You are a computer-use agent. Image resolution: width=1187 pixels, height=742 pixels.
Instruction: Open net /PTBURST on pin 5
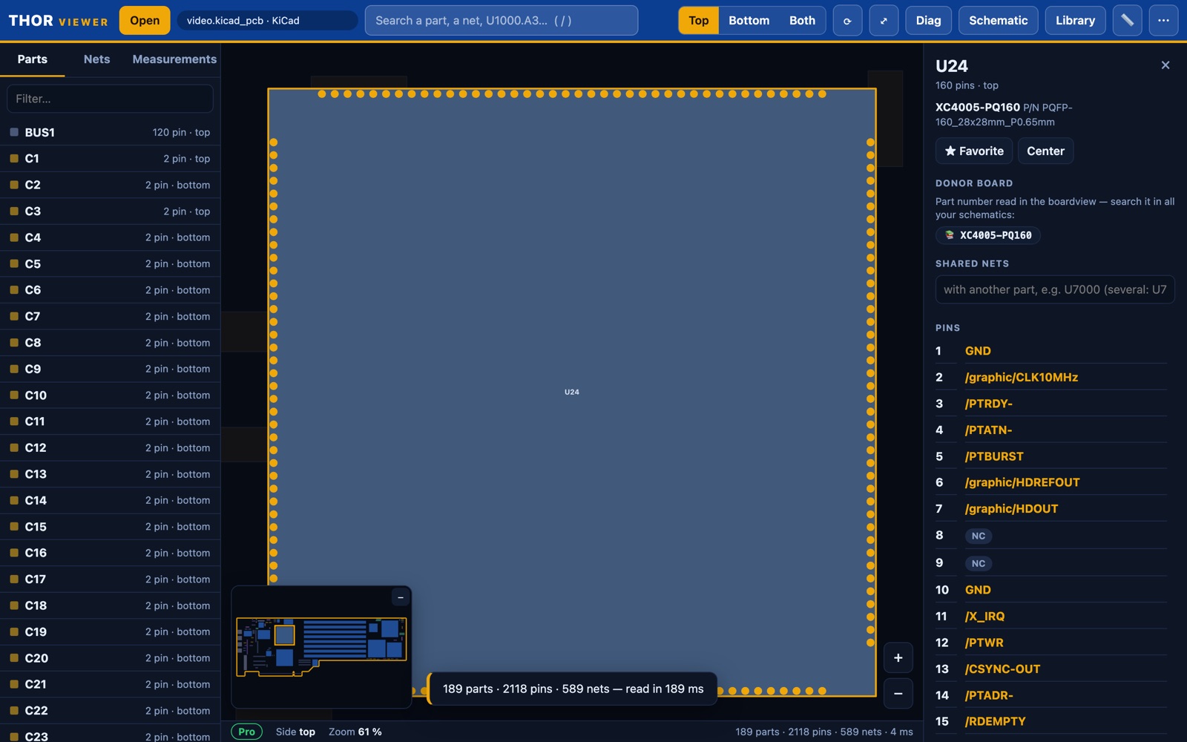click(994, 456)
